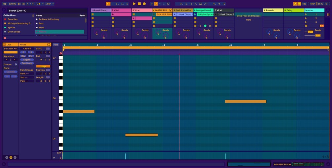Show the Notes box icon in clip view
Viewport: 332px width, 168px height.
click(11, 157)
